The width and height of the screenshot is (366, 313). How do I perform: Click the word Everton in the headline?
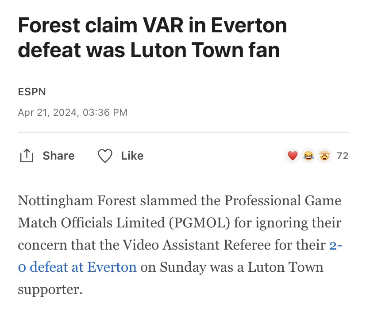pyautogui.click(x=249, y=25)
